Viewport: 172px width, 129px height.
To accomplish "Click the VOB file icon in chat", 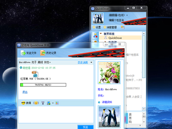I will click(35, 74).
